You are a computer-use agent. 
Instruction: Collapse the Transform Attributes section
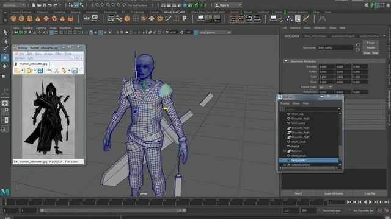tap(286, 61)
